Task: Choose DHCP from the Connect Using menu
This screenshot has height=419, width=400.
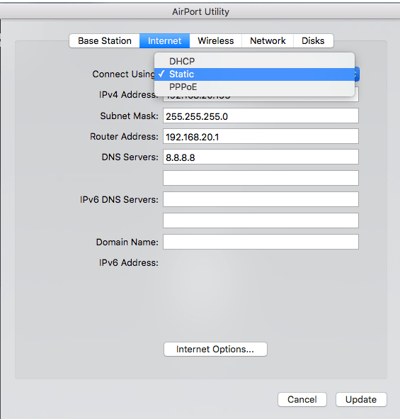Action: (254, 61)
